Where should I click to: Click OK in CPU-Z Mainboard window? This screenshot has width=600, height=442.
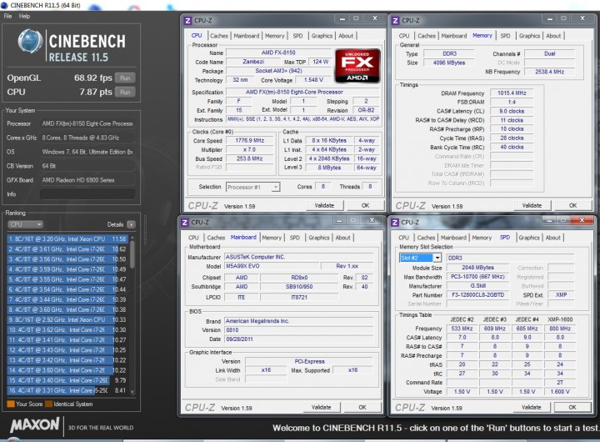point(362,408)
